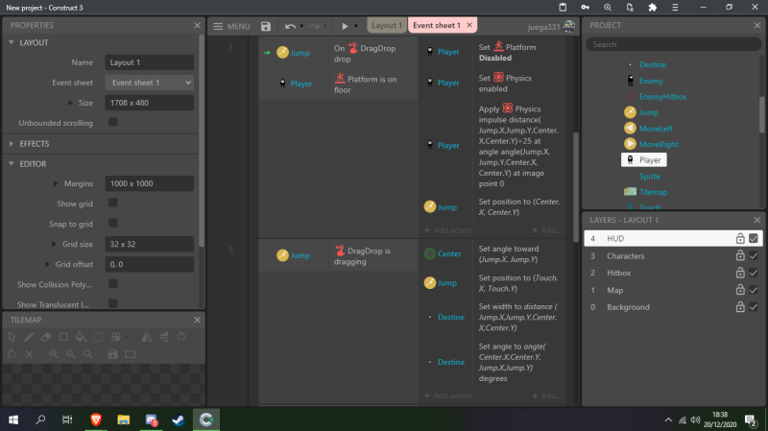
Task: Open the preview options dropdown arrow
Action: coord(356,26)
